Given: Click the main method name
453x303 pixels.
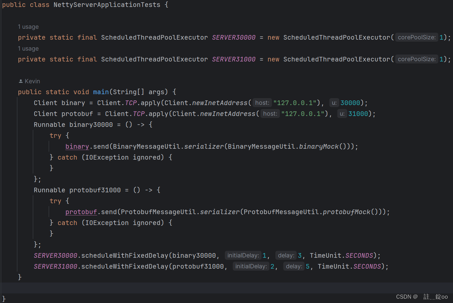Looking at the screenshot, I should pos(101,92).
